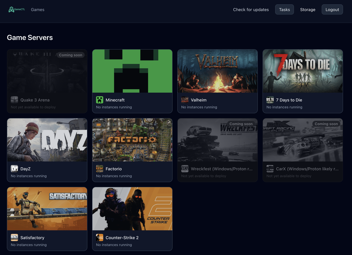Click the Wreckfest small icon
The image size is (352, 255).
coord(185,169)
